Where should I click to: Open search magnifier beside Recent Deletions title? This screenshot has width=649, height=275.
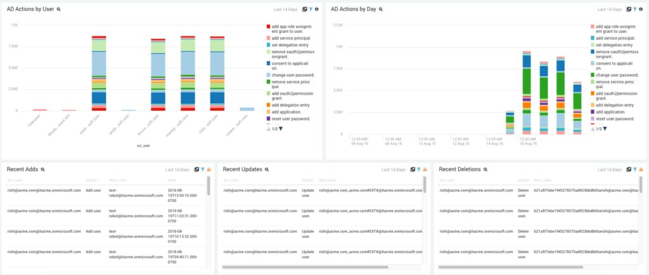point(485,170)
